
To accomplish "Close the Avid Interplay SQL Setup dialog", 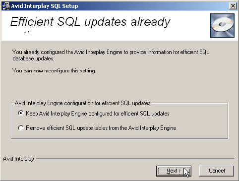I will tap(233, 6).
